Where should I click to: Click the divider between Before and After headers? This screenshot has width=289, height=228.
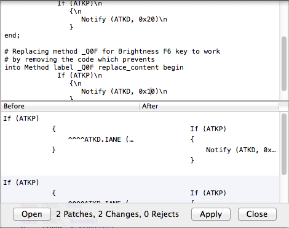click(x=140, y=106)
